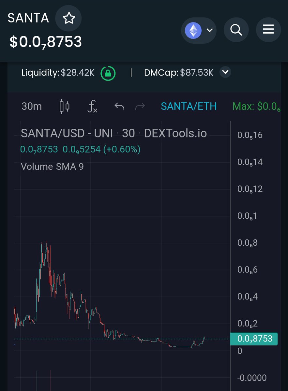Click the header price $0.0₇8753
This screenshot has height=391, width=288.
pyautogui.click(x=46, y=42)
